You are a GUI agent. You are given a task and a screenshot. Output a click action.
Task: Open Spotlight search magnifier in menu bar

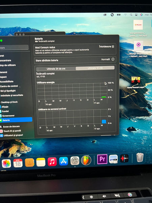(x=131, y=15)
